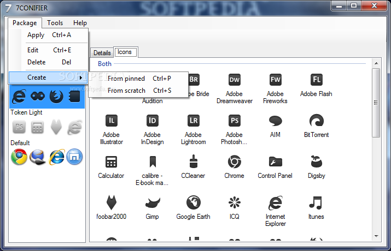The height and width of the screenshot is (251, 391).
Task: Click the Adobe Dreamweaver icon
Action: [x=235, y=80]
